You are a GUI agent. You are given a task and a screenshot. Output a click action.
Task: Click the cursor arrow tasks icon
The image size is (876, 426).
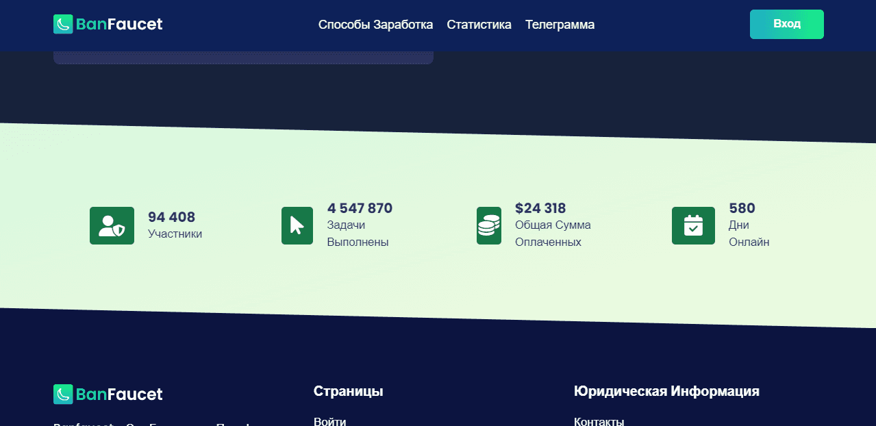pyautogui.click(x=297, y=225)
